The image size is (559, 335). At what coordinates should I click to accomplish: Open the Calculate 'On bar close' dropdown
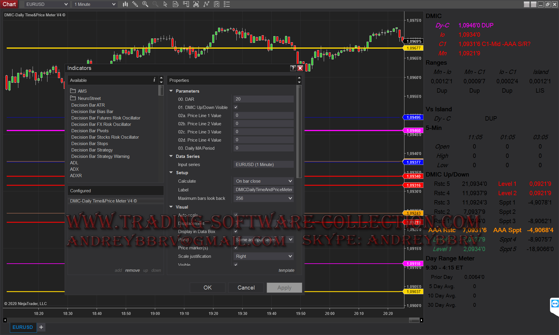tap(263, 181)
